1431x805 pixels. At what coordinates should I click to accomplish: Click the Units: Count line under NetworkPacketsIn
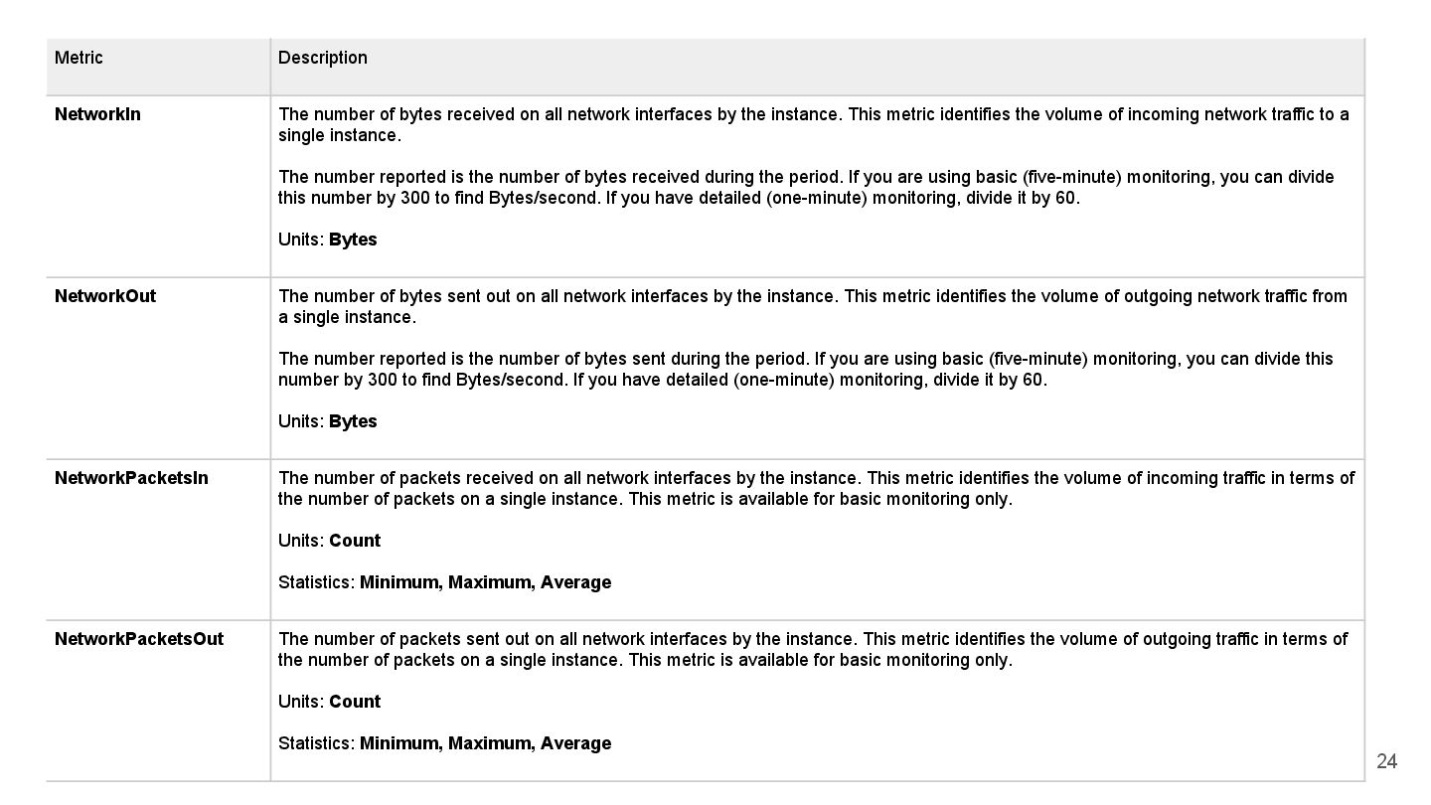[x=330, y=541]
